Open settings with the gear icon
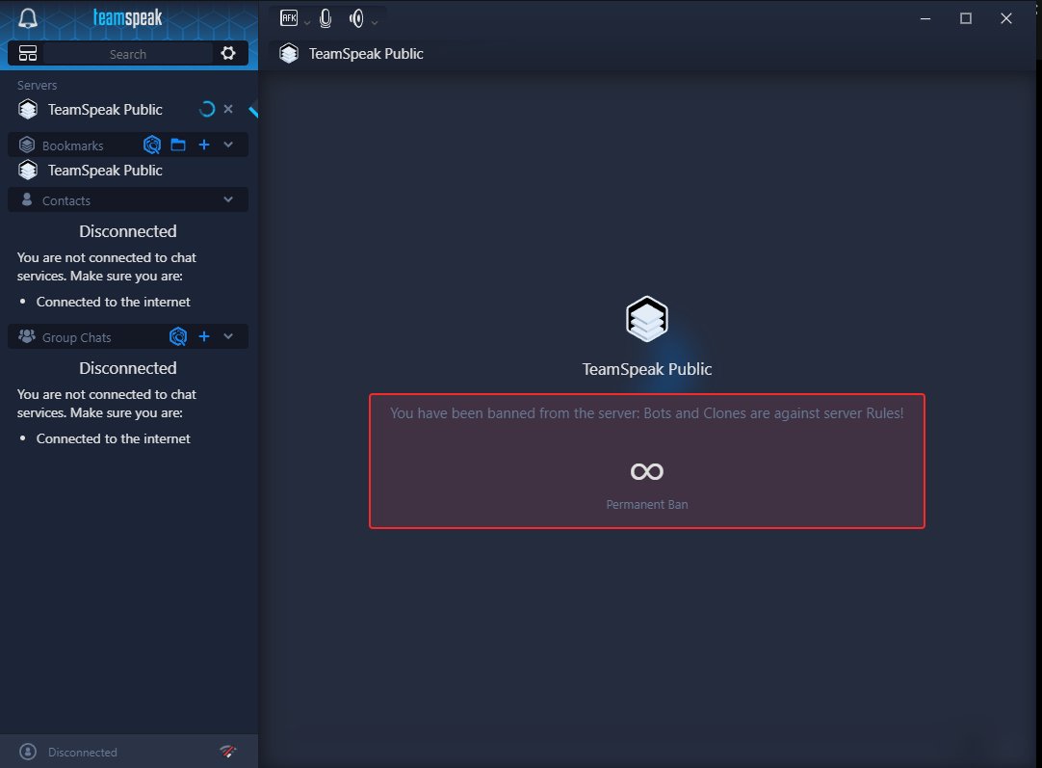This screenshot has height=768, width=1042. coord(228,53)
